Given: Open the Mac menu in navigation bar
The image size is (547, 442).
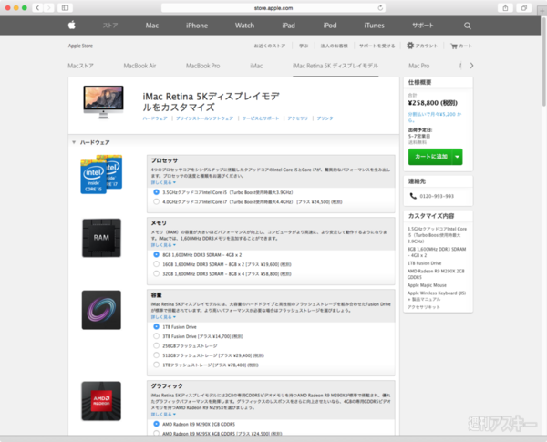Looking at the screenshot, I should click(152, 26).
